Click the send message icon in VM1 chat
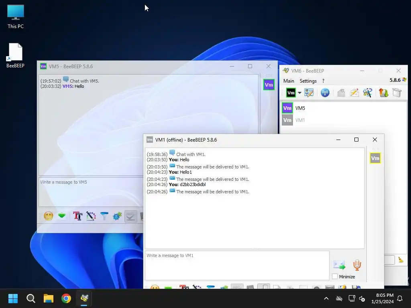The height and width of the screenshot is (308, 411). [339, 265]
